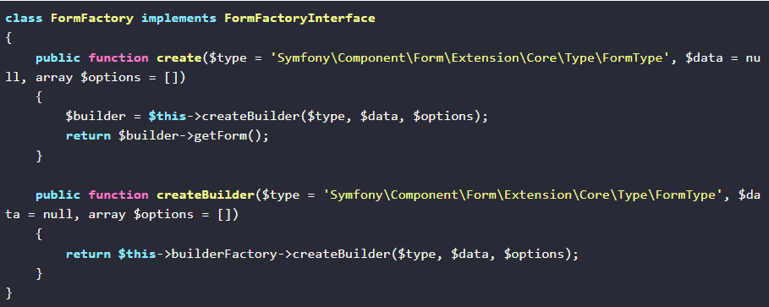Click the last return keyword
769x307 pixels.
tap(88, 254)
